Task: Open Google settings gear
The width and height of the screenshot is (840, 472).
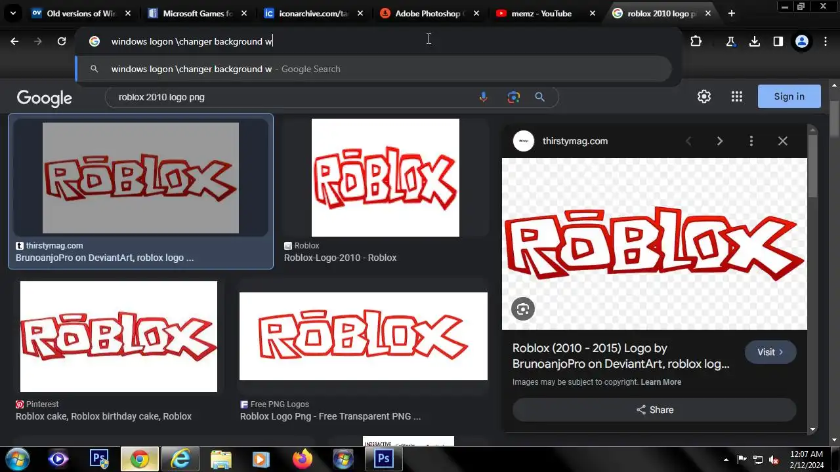Action: coord(704,96)
